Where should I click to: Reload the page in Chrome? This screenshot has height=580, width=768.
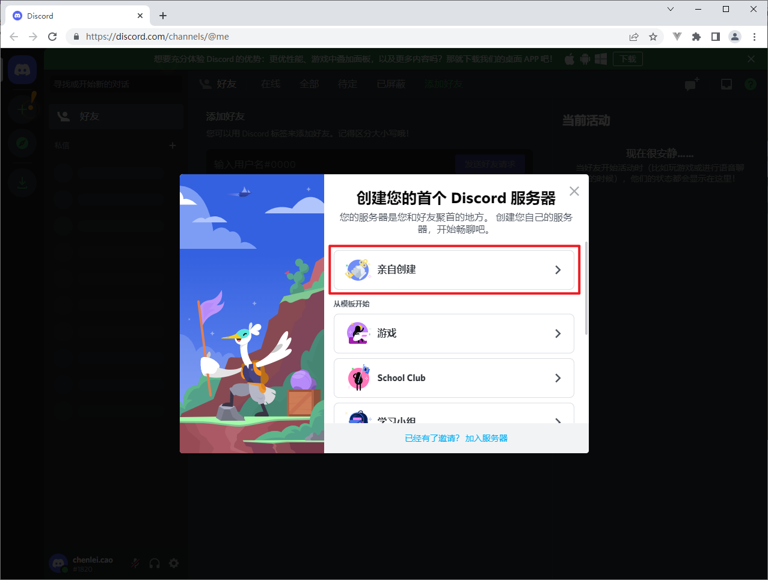pyautogui.click(x=52, y=37)
